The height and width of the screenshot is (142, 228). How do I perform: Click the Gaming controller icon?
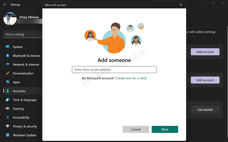click(8, 109)
